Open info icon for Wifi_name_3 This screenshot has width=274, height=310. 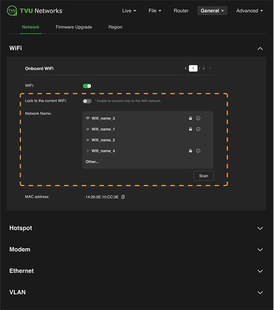[198, 118]
